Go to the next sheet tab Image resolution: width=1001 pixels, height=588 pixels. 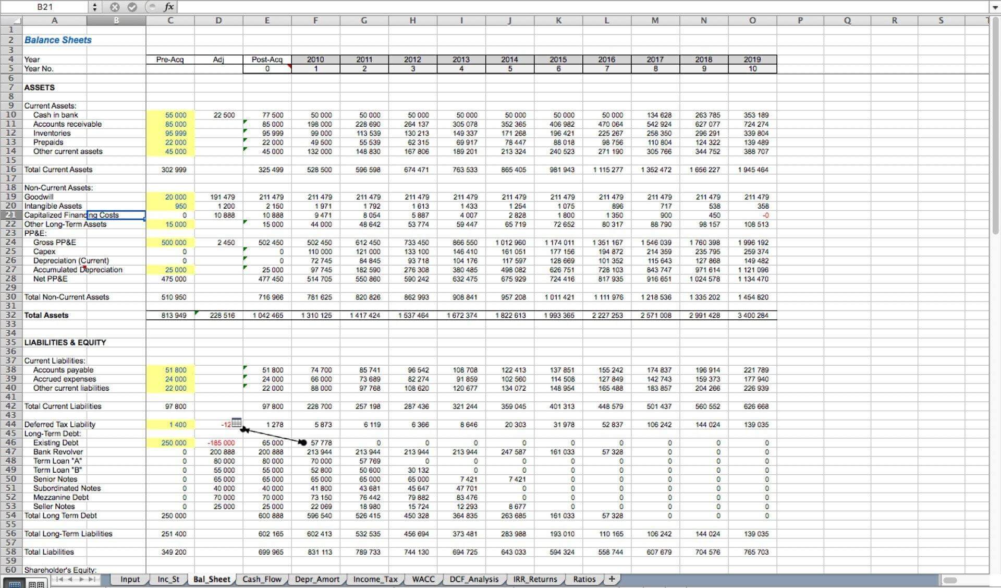pos(82,580)
